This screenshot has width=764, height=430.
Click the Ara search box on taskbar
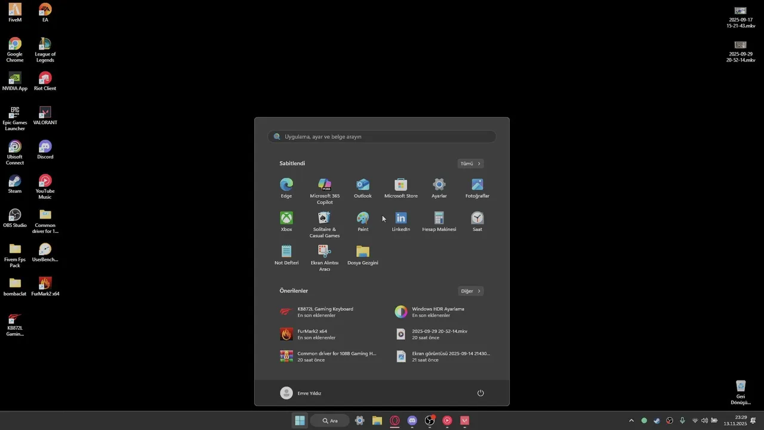click(x=330, y=420)
